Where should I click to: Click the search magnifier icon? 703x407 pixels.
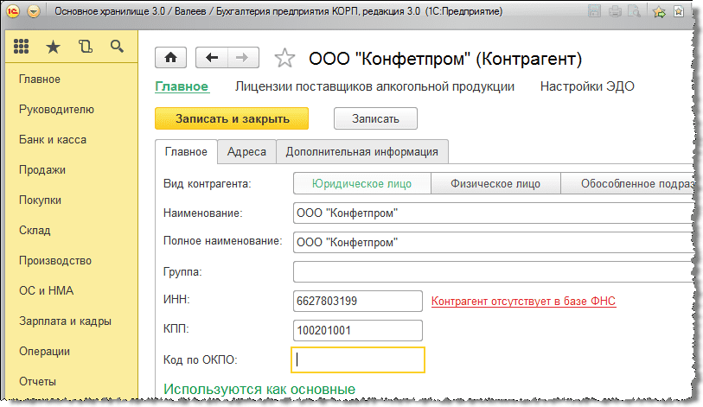[117, 48]
